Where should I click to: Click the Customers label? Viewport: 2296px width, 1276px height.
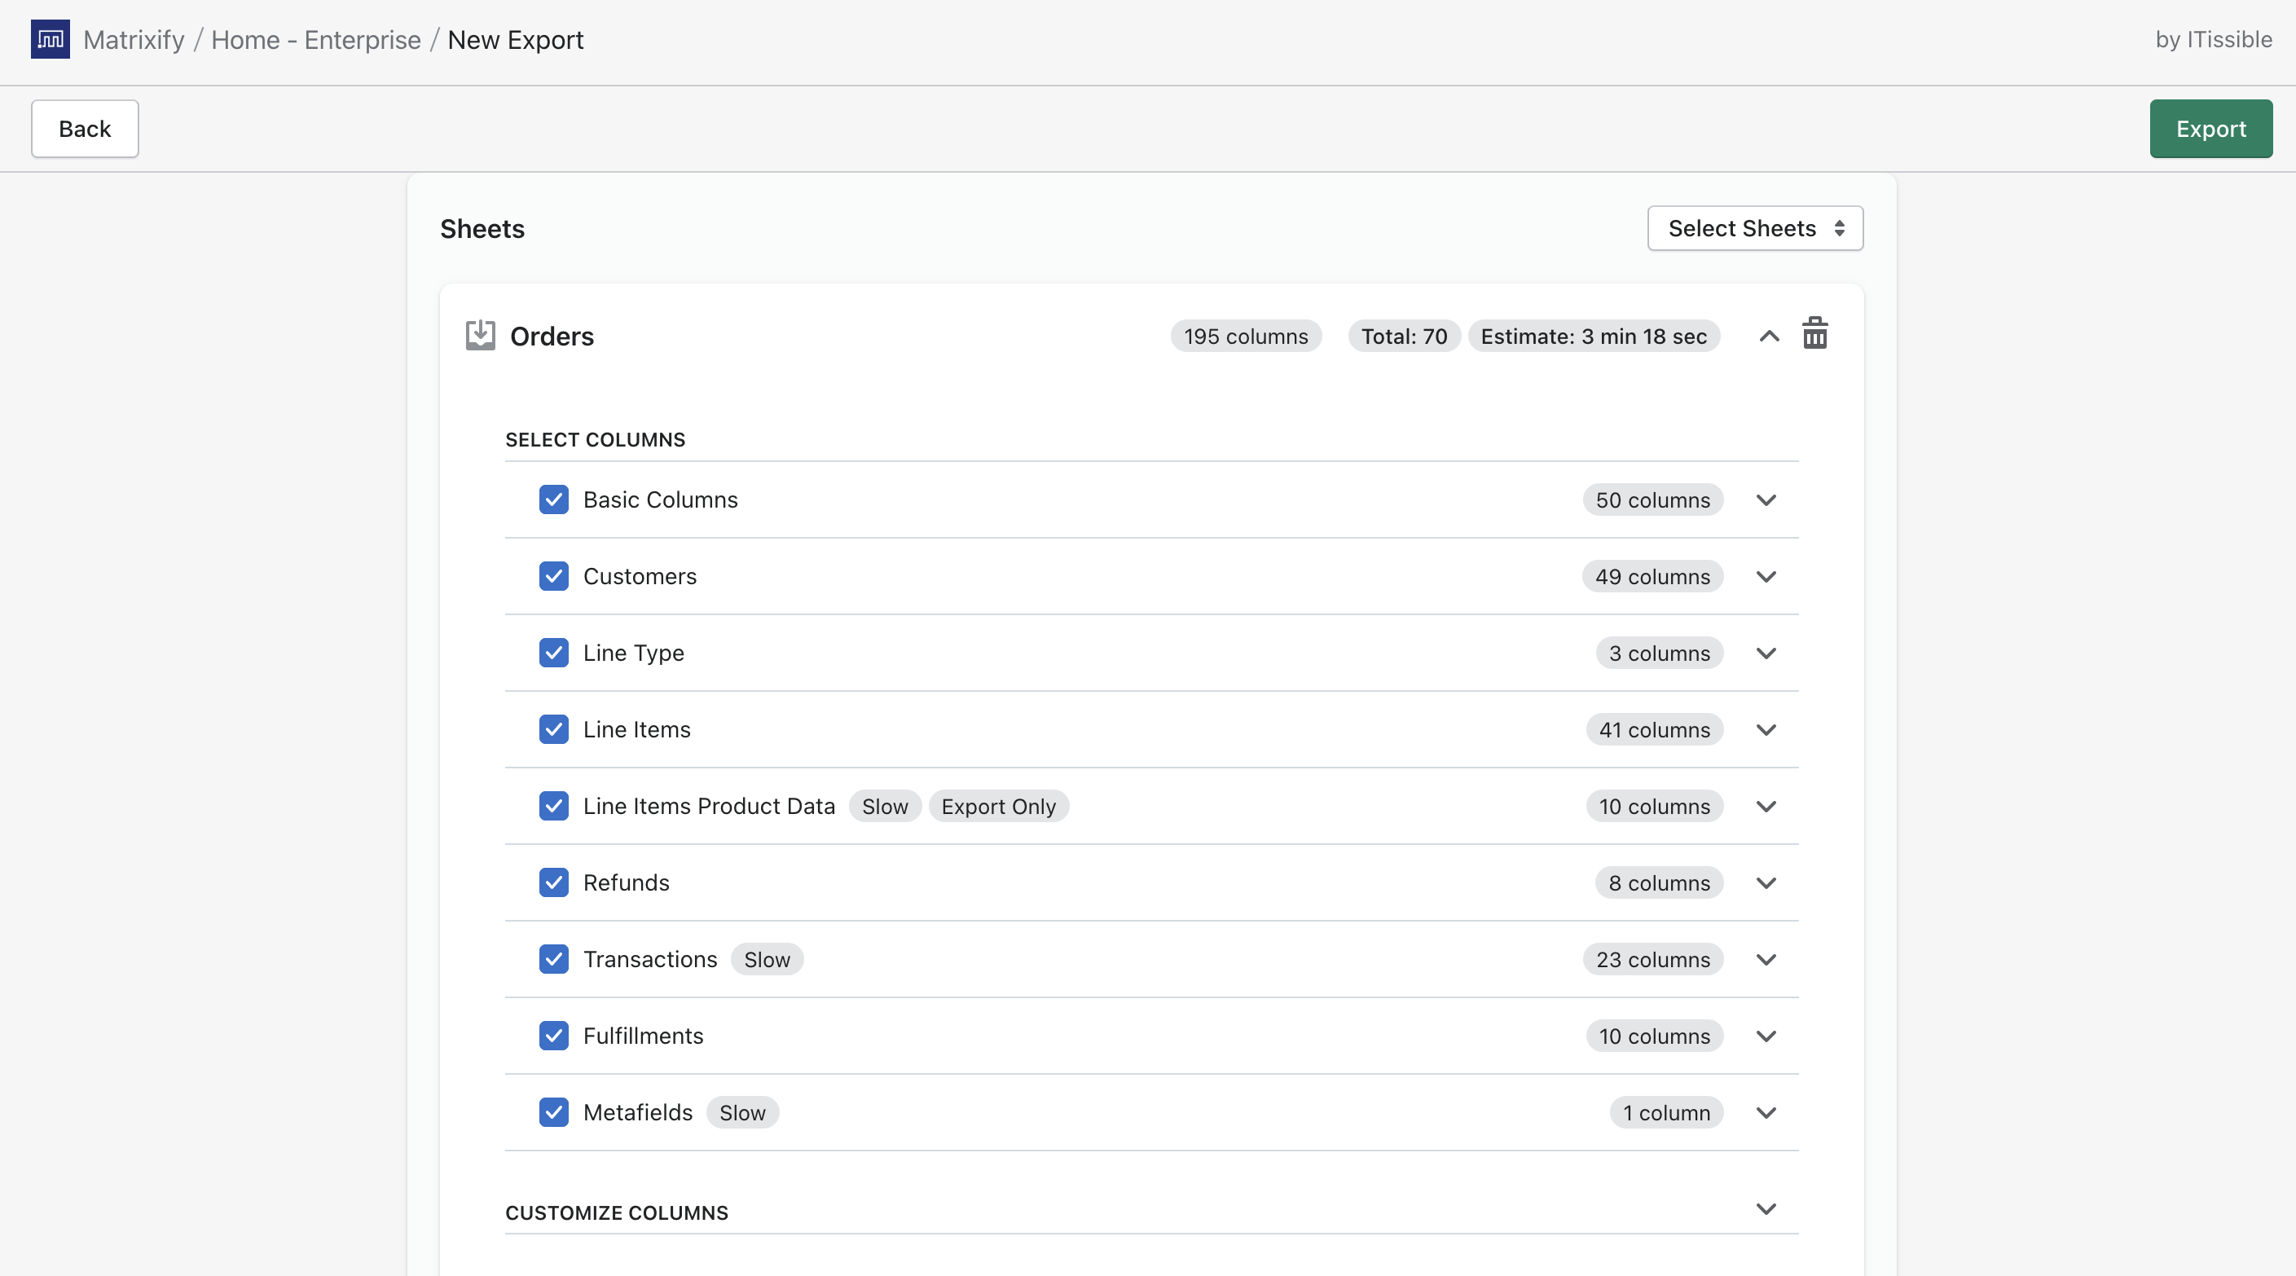point(639,577)
